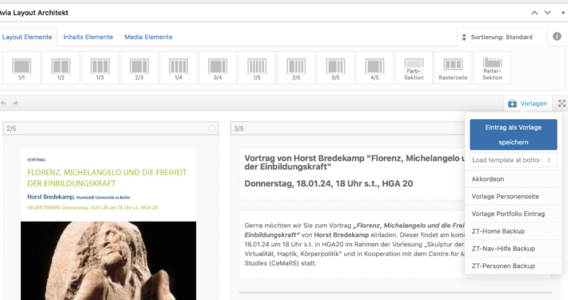Insert a Rasterzeile element
Viewport: 568px width, 300px height.
click(x=453, y=68)
